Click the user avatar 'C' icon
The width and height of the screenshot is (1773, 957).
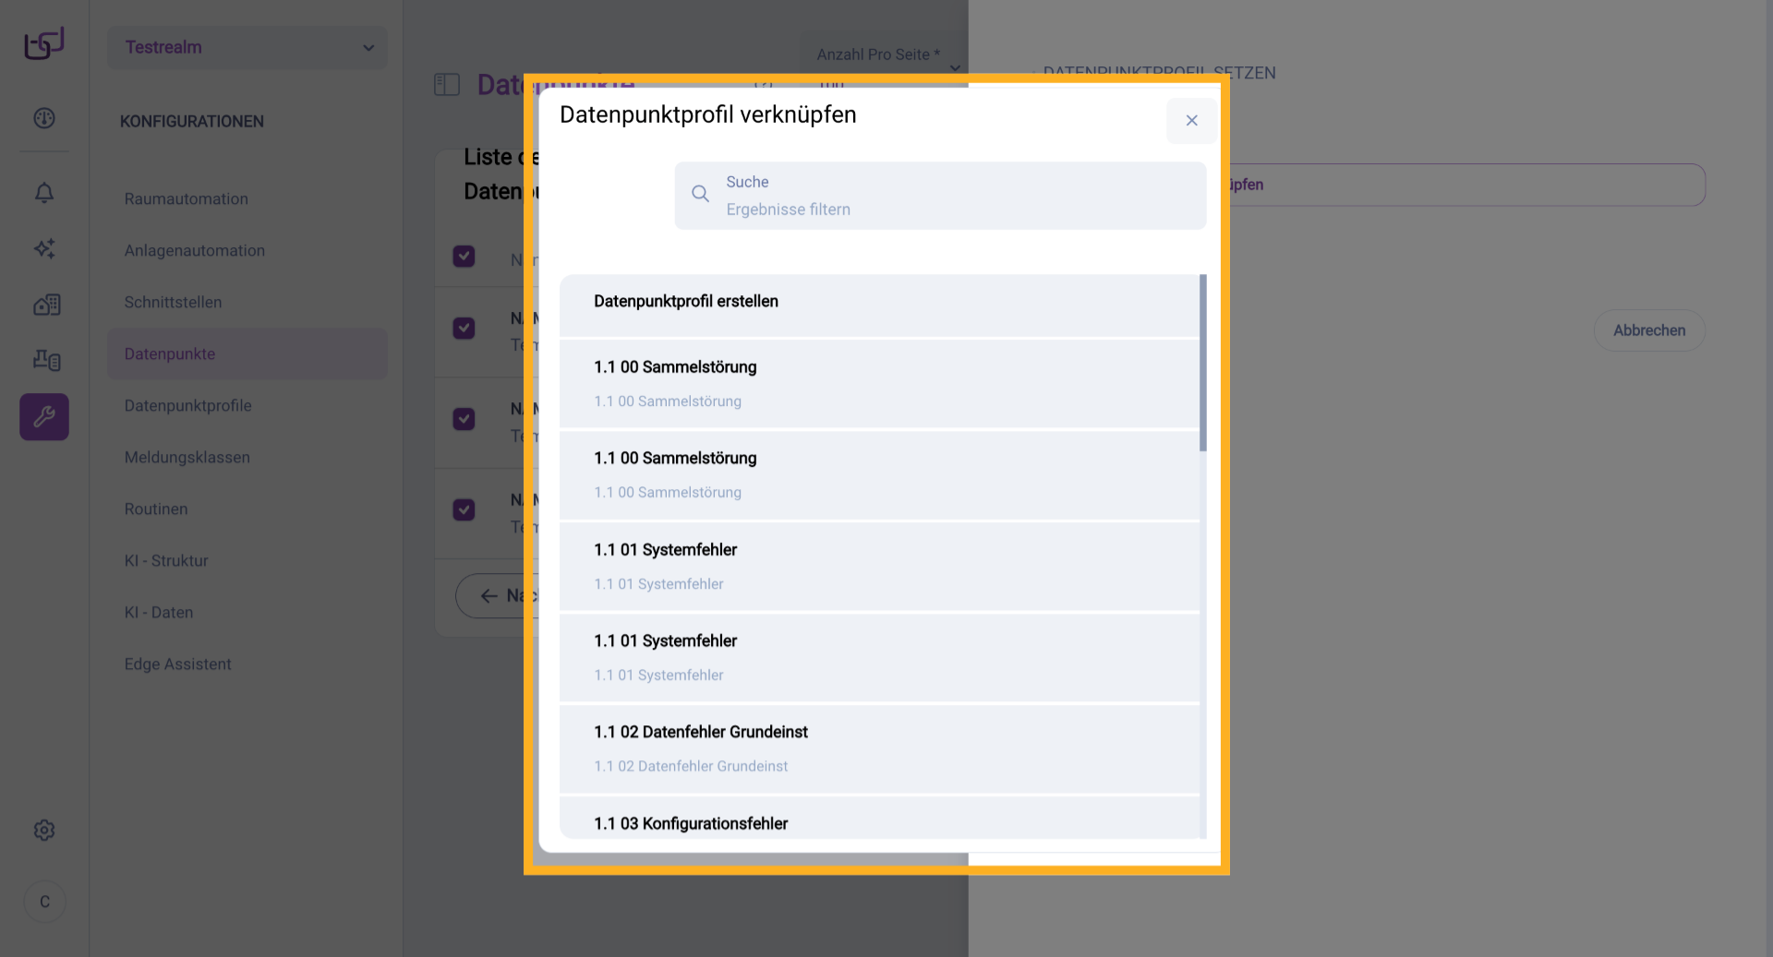44,902
